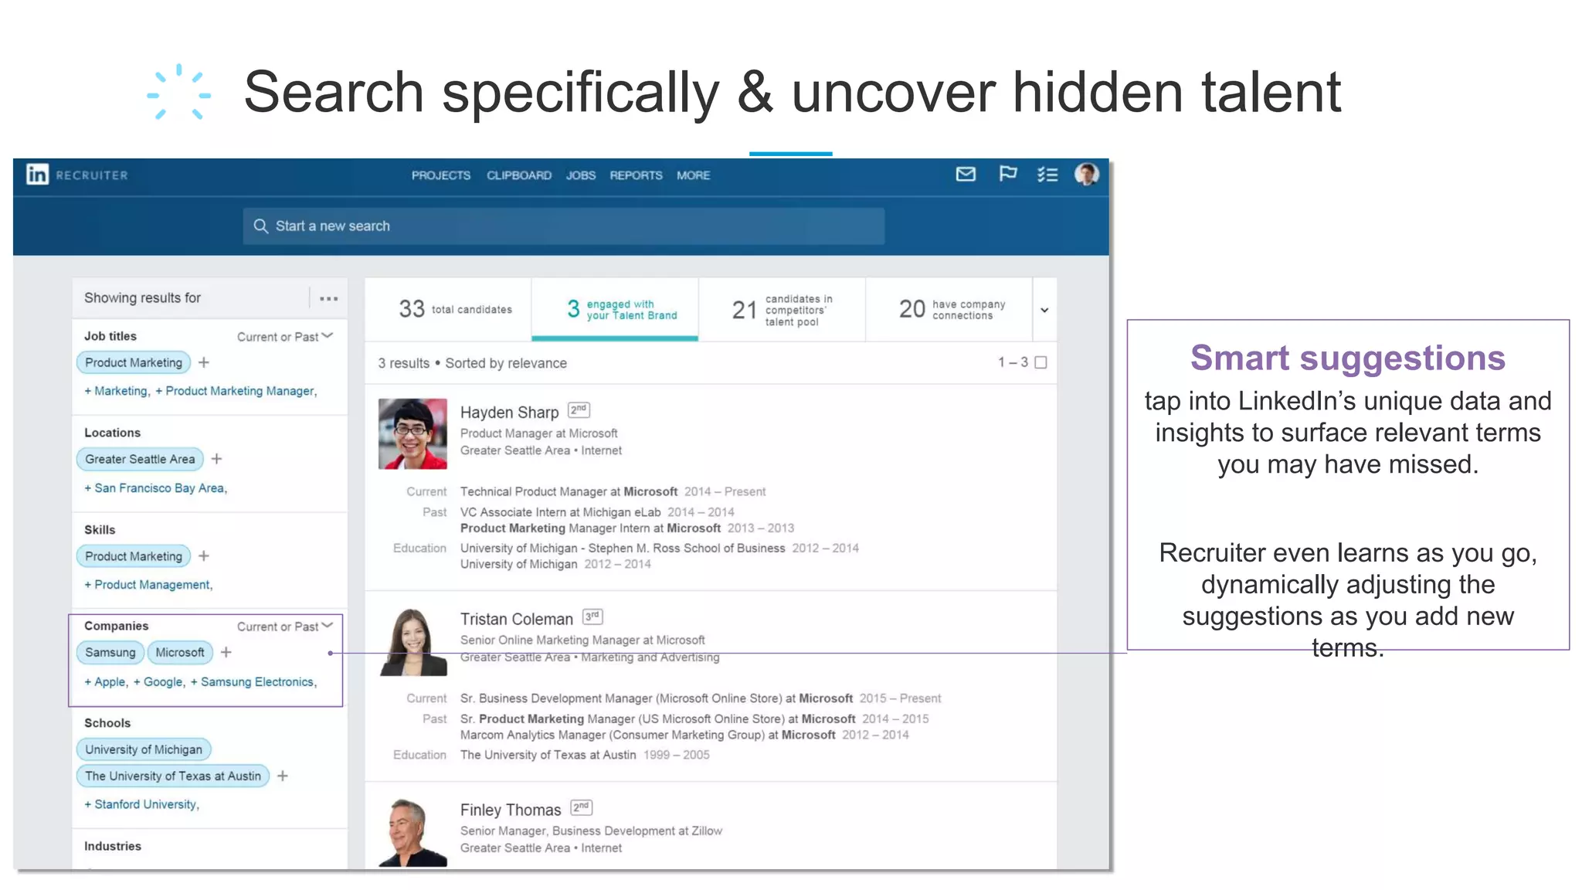Add another job title with plus icon
Screen dimensions: 1582x890
204,362
